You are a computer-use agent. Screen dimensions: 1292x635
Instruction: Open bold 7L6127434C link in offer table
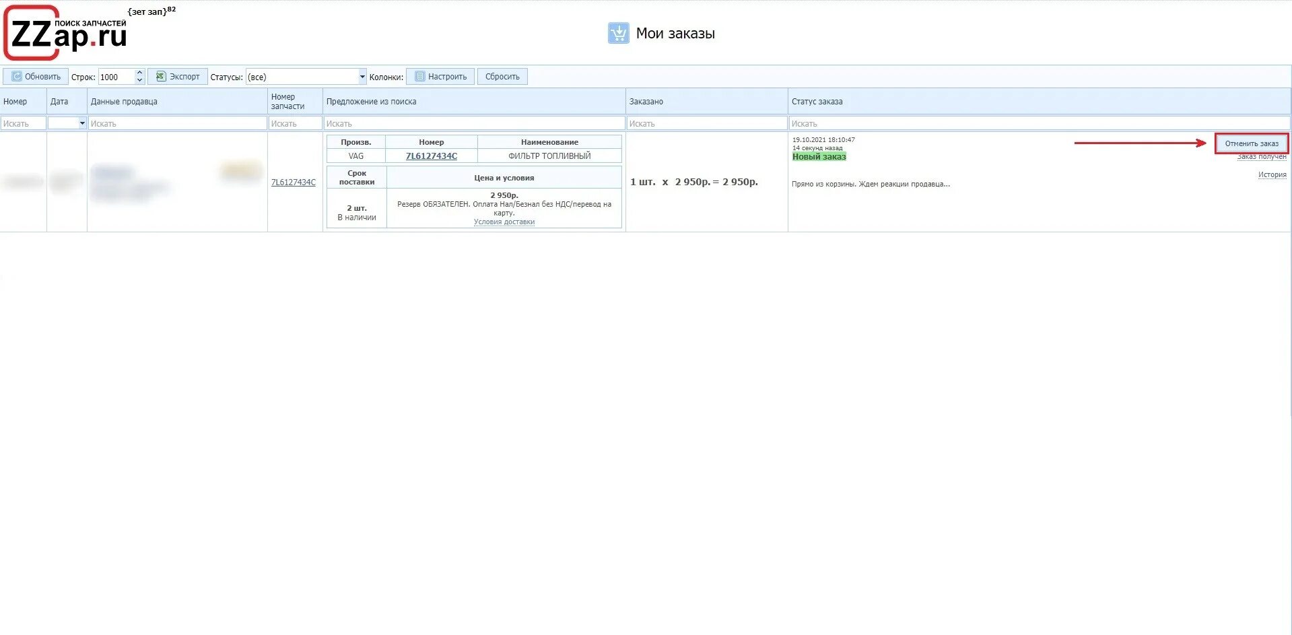[x=432, y=156]
